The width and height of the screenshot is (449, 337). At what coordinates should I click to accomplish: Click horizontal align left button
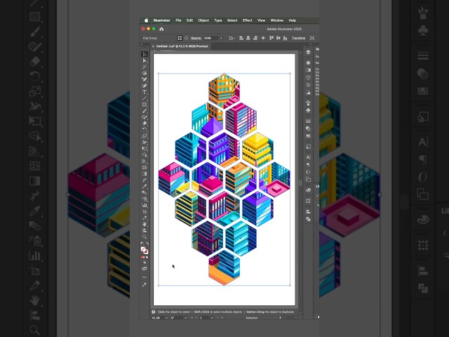pos(241,38)
